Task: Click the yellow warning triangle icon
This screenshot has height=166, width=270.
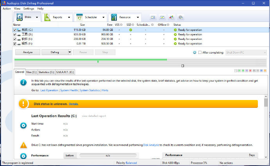Action: [23, 145]
